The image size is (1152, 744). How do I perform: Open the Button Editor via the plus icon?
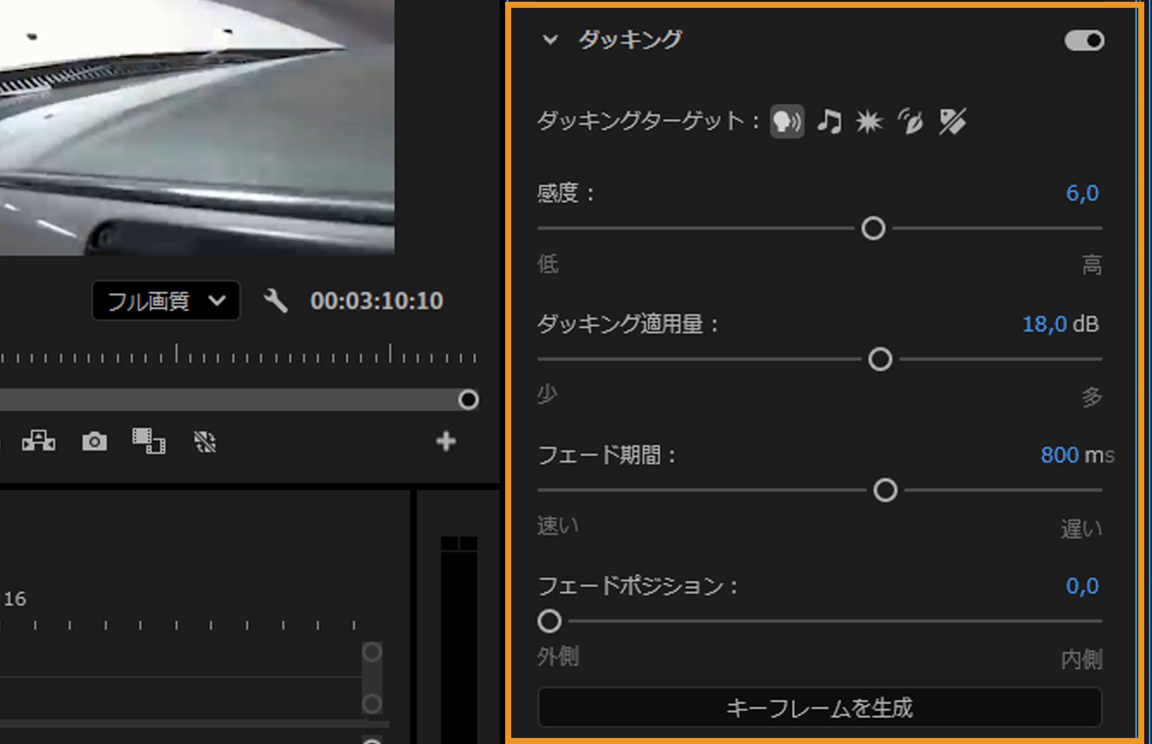point(446,442)
